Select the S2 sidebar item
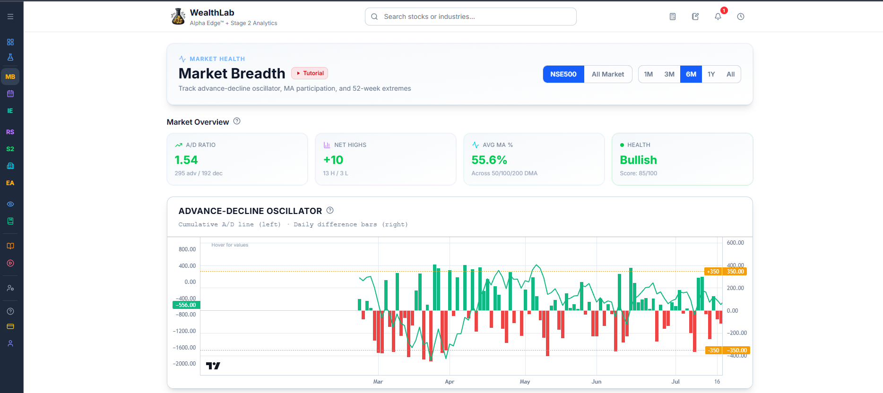The width and height of the screenshot is (883, 393). (10, 149)
